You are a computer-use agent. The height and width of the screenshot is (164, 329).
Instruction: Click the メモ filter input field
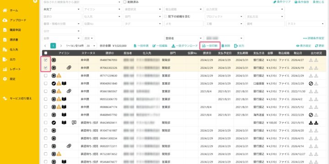pyautogui.click(x=184, y=24)
